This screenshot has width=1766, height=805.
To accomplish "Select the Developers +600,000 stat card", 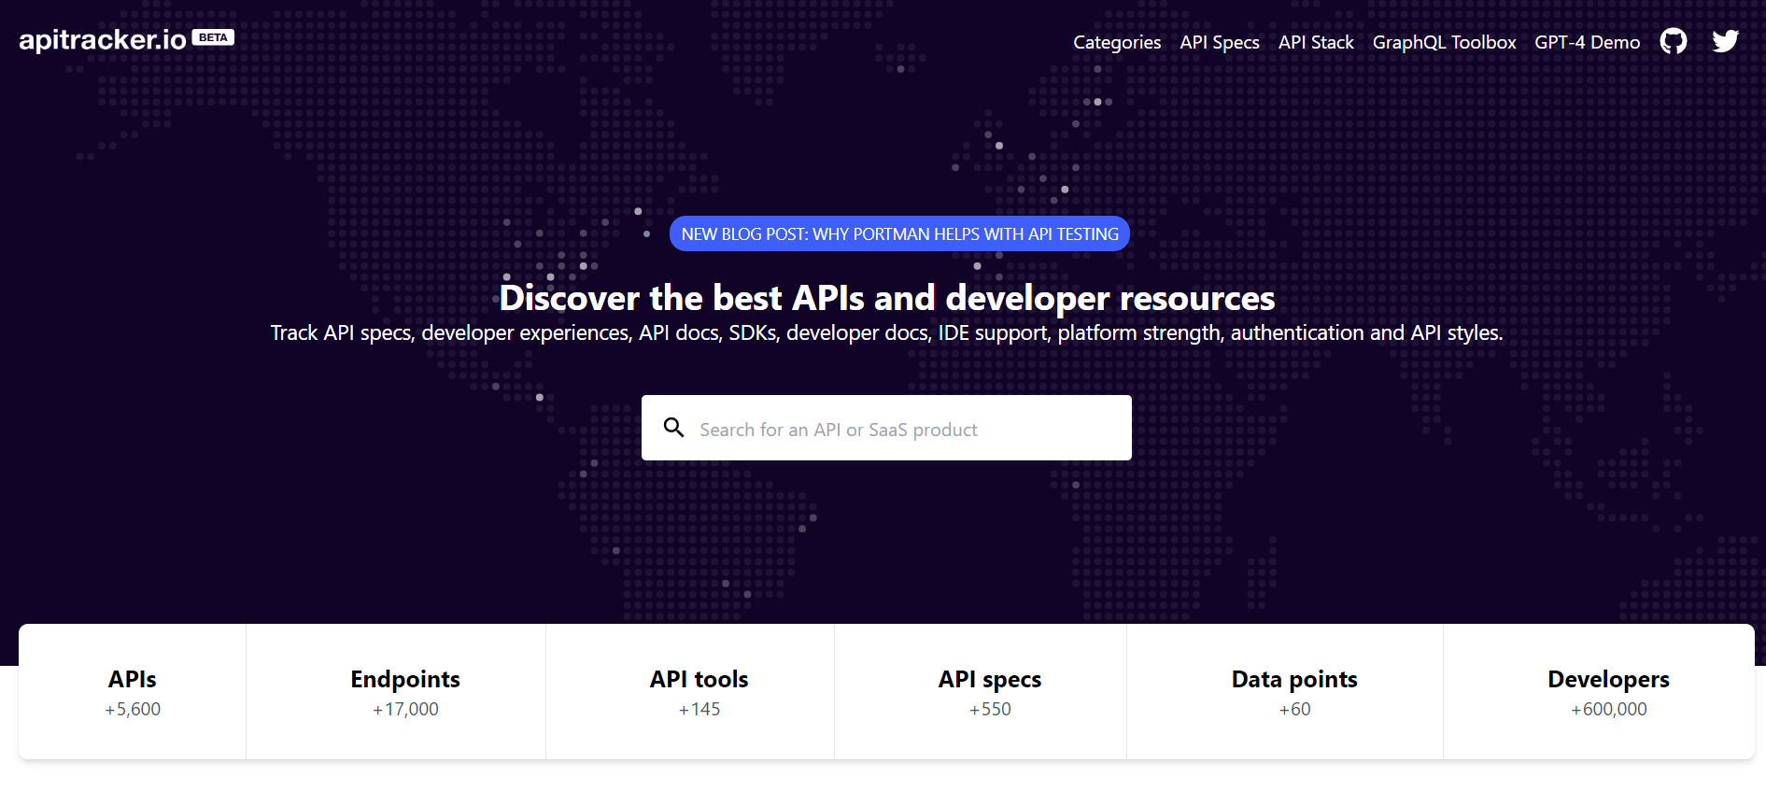I will [x=1599, y=692].
